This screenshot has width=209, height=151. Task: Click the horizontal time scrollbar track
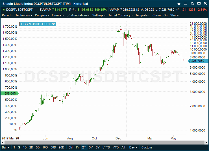[x=104, y=143]
